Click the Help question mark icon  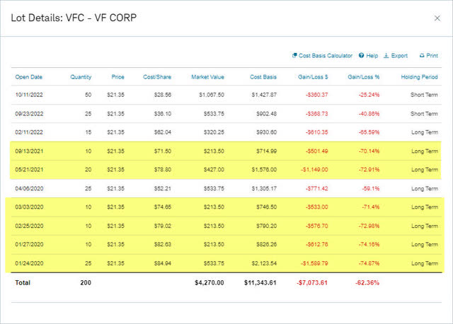pyautogui.click(x=361, y=55)
